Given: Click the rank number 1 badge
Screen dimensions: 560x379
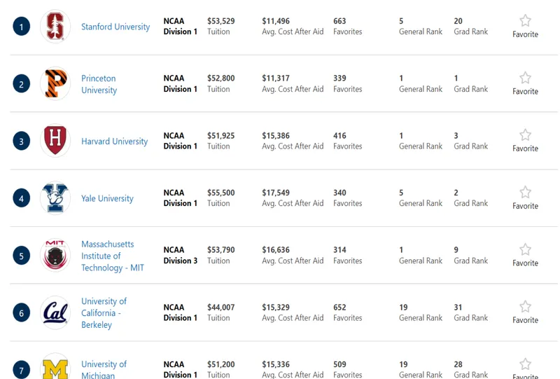Looking at the screenshot, I should click(22, 27).
